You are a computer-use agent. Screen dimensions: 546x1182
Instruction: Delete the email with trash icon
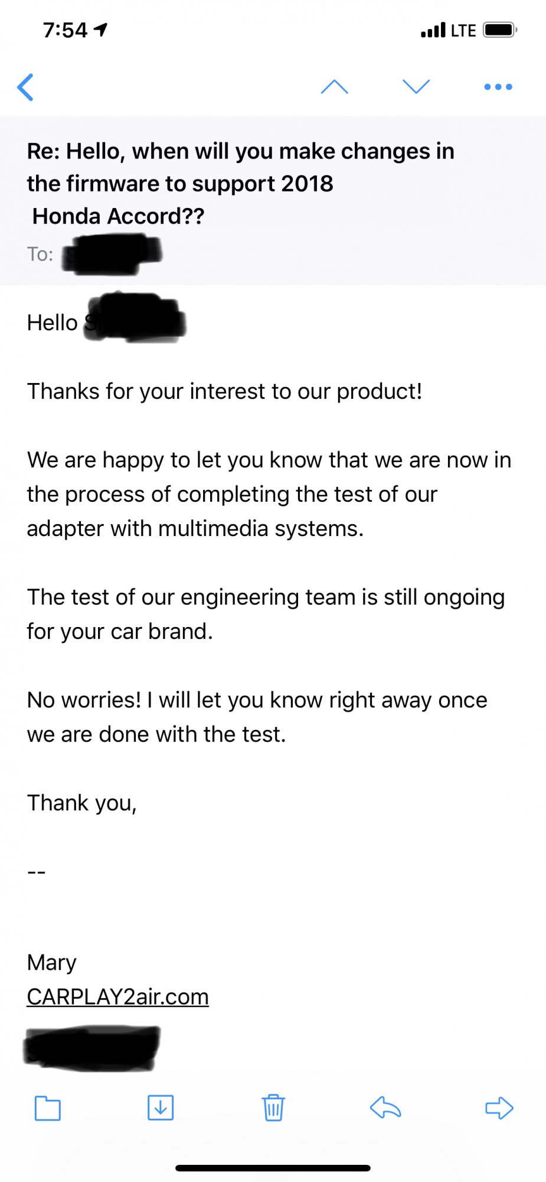point(273,1107)
